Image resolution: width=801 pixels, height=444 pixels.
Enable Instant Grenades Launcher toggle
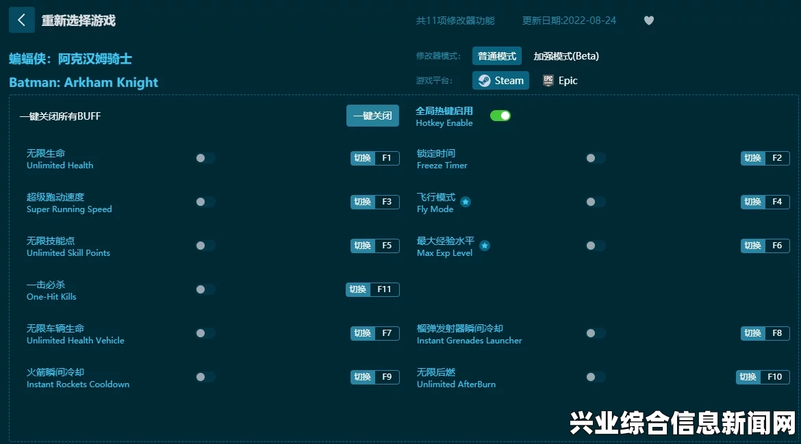[596, 333]
